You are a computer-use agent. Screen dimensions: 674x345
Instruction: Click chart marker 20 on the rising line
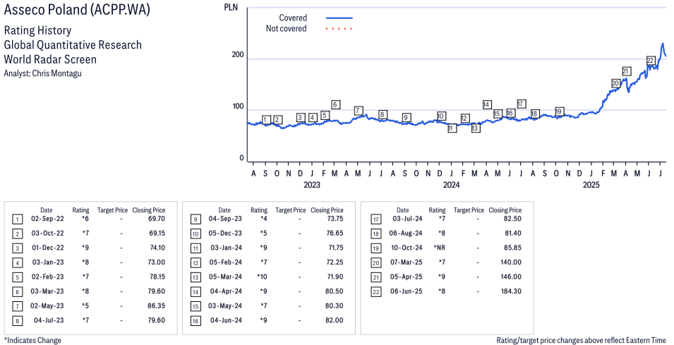615,83
